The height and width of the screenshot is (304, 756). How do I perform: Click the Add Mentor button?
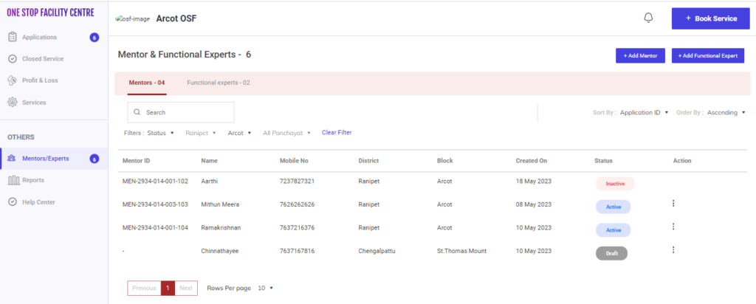point(640,56)
